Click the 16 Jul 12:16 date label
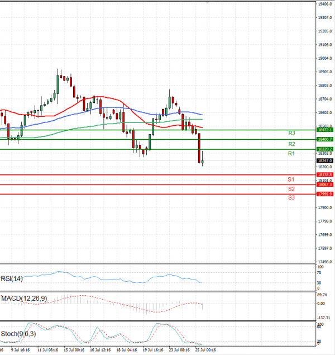 point(100,350)
